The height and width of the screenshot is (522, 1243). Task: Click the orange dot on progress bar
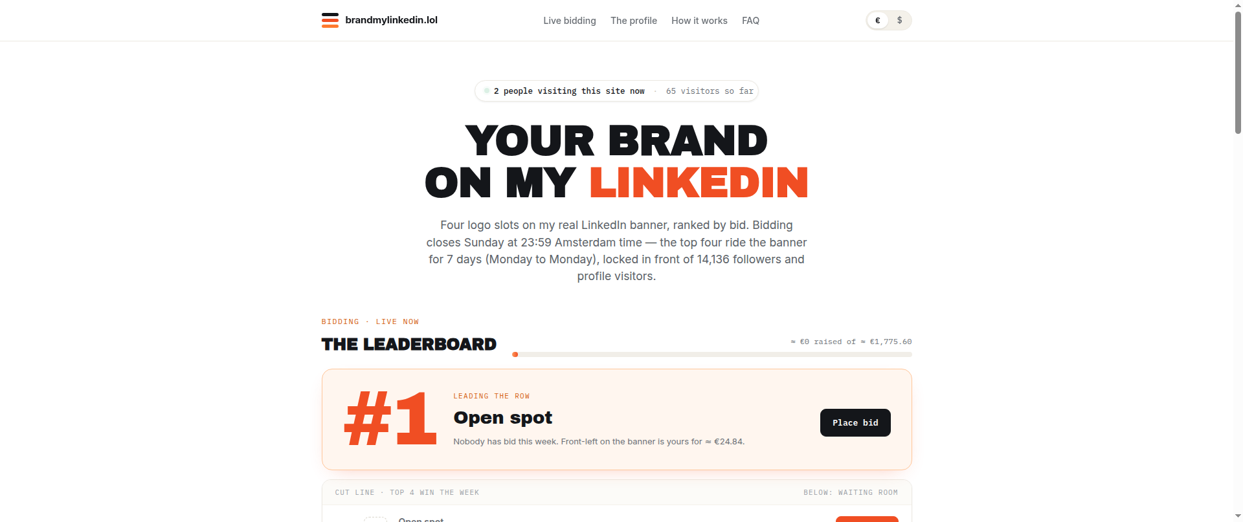(515, 354)
